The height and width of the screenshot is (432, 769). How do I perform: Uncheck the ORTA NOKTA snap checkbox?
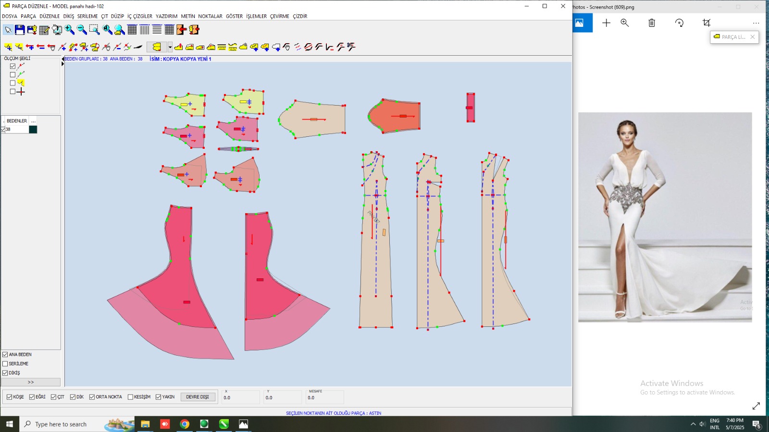[x=92, y=397]
